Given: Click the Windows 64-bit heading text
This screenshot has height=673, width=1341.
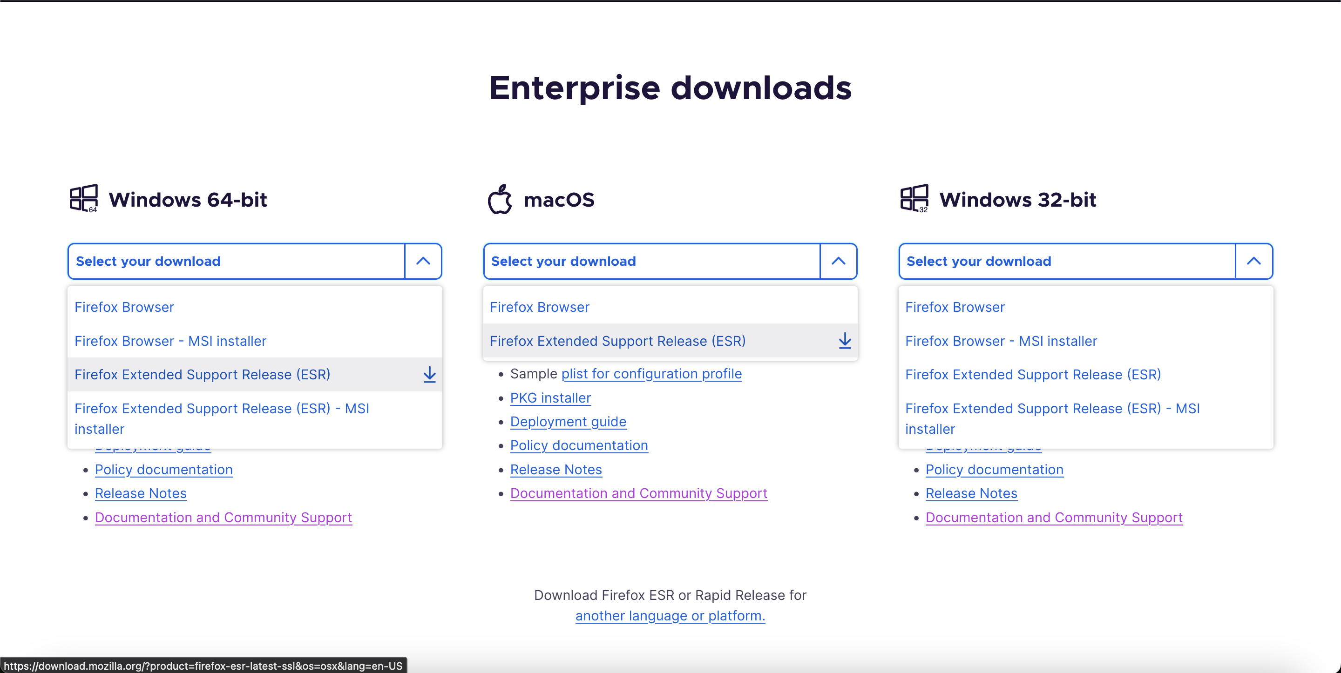Looking at the screenshot, I should pyautogui.click(x=187, y=200).
